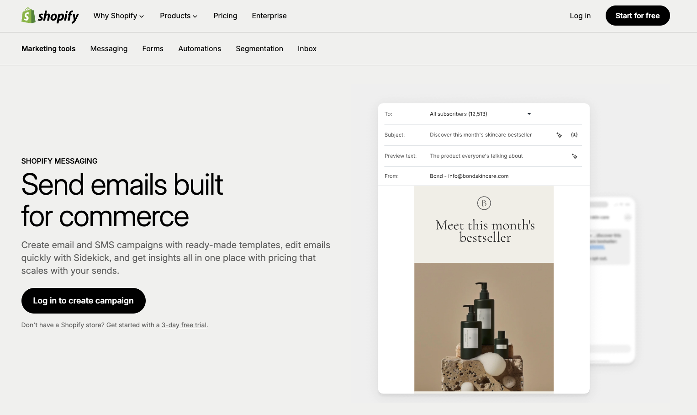Open the Pricing page
Screen dimensions: 697x415
pyautogui.click(x=225, y=16)
